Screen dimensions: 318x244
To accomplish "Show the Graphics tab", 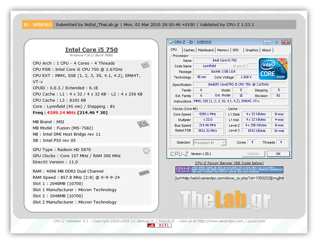I will coord(251,50).
